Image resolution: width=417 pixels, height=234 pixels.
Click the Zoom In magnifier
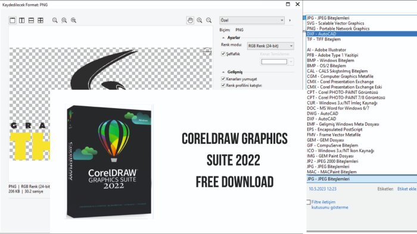pyautogui.click(x=200, y=20)
